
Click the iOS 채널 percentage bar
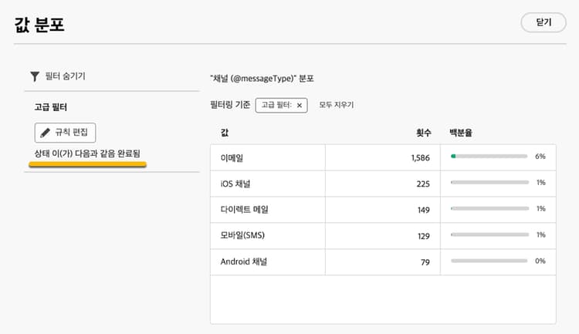pyautogui.click(x=489, y=183)
